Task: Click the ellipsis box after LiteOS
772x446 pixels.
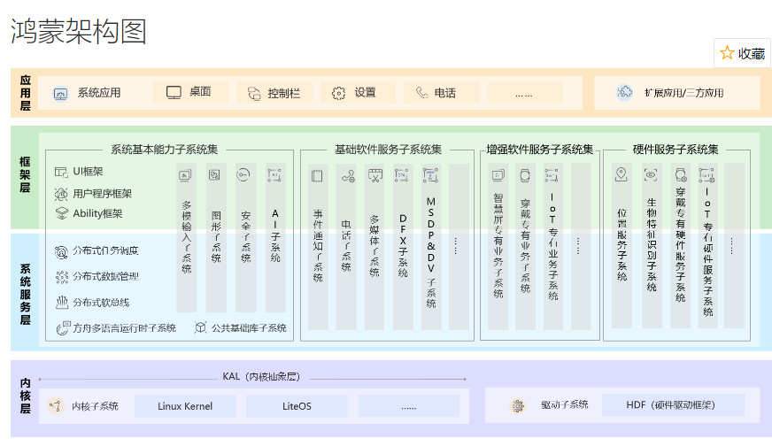Action: pyautogui.click(x=409, y=406)
